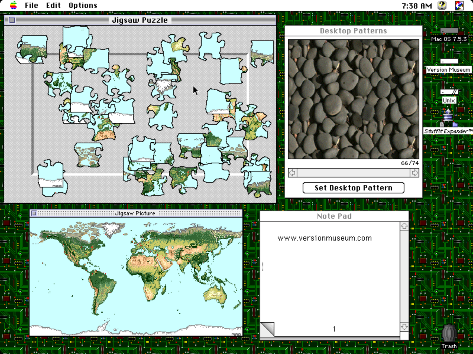Screen dimensions: 473x354
Task: Click the Desktop Patterns scrollbar track
Action: coord(354,173)
